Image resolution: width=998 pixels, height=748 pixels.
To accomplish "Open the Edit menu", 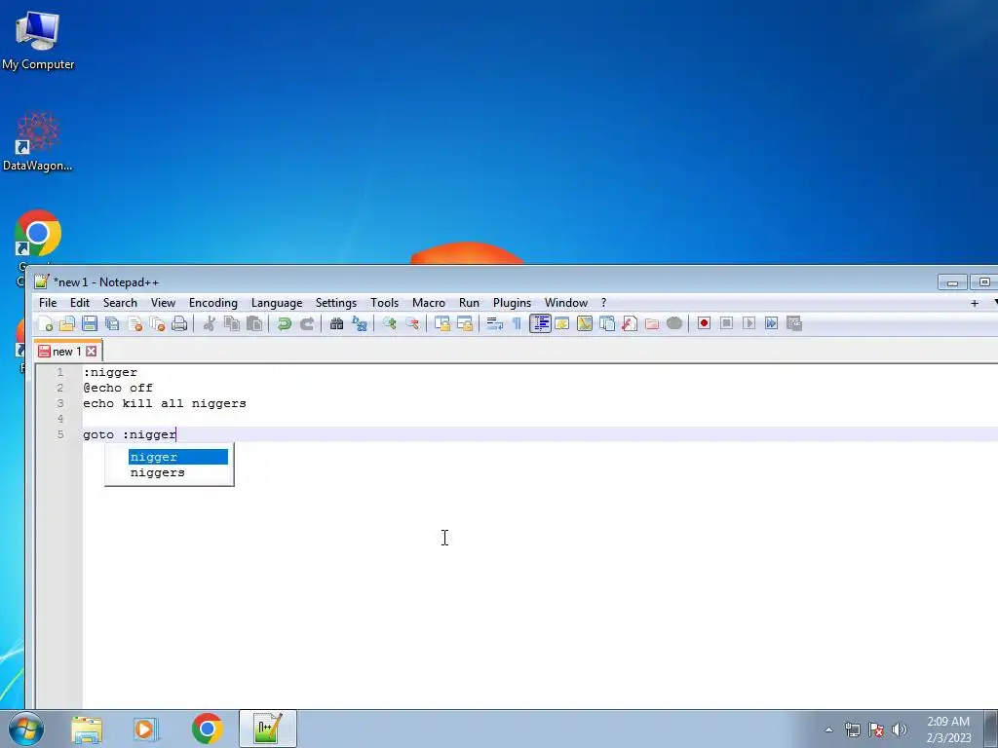I will (80, 303).
